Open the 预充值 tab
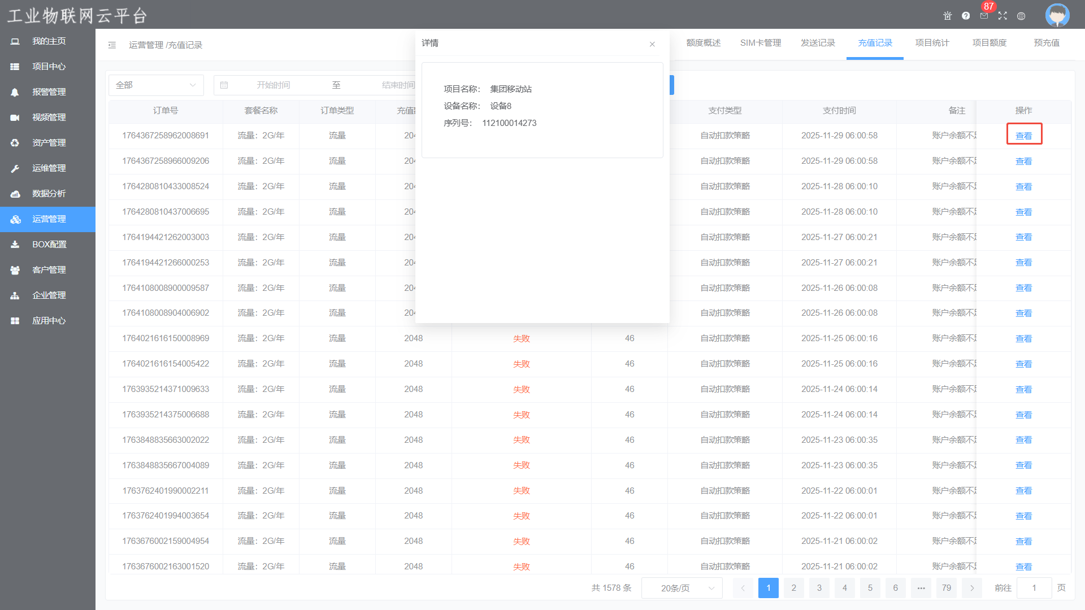This screenshot has width=1085, height=610. pos(1046,43)
